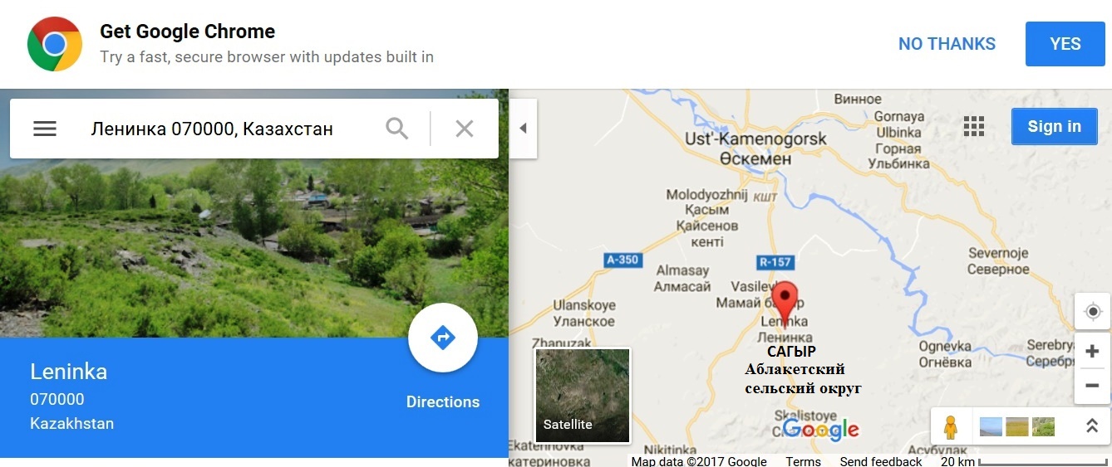The image size is (1112, 467).
Task: Click the magnifying glass search icon
Action: 397,129
